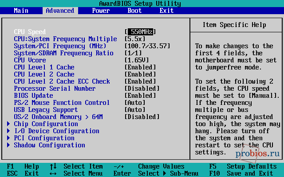Click the Item Specific Help heading
284x177 pixels.
click(234, 25)
